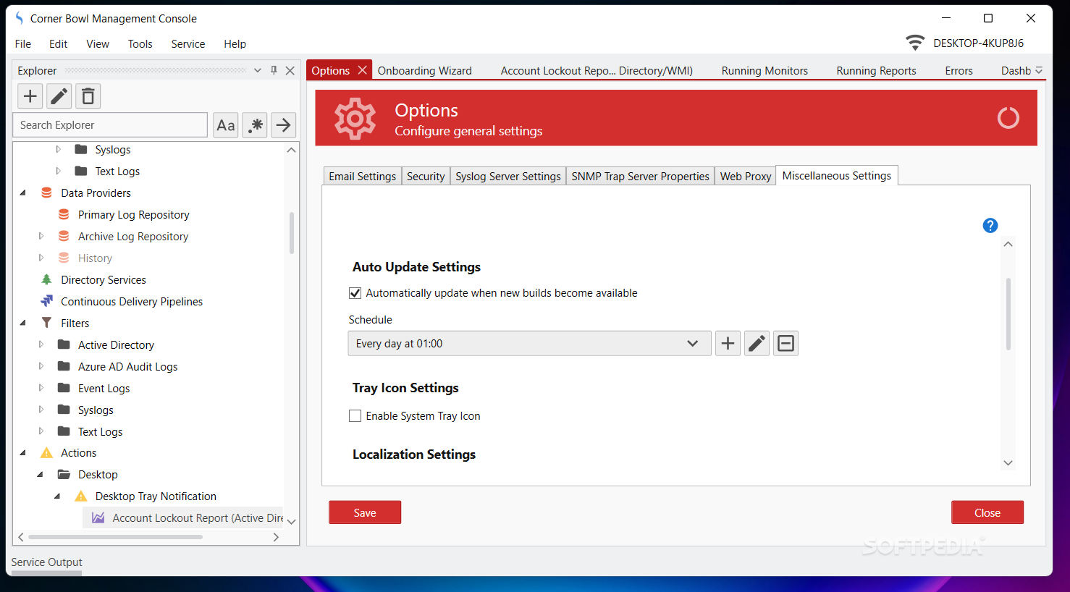Edit the selected schedule pencil button
The image size is (1070, 592).
point(757,344)
